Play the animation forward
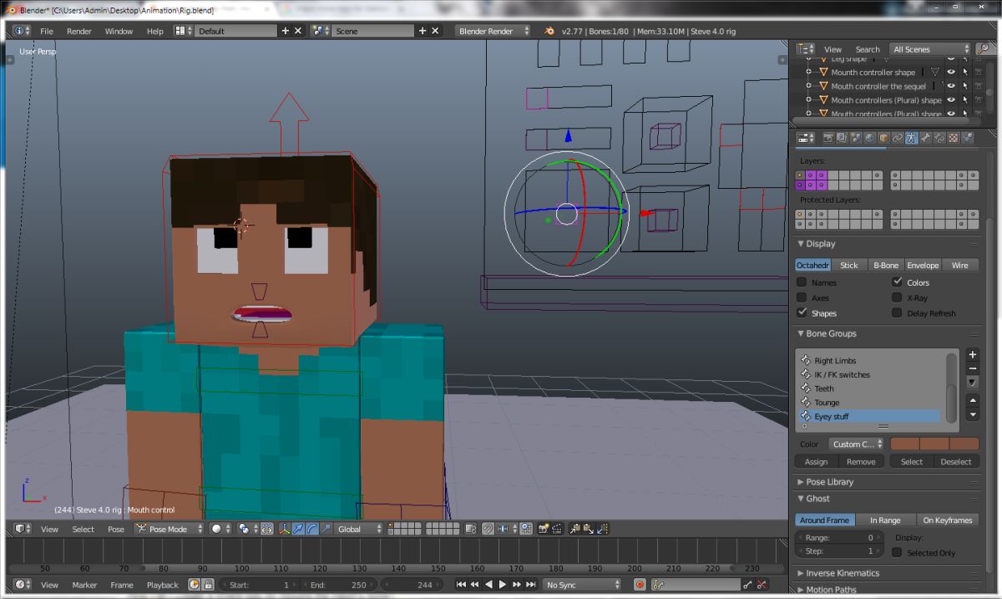 [503, 585]
